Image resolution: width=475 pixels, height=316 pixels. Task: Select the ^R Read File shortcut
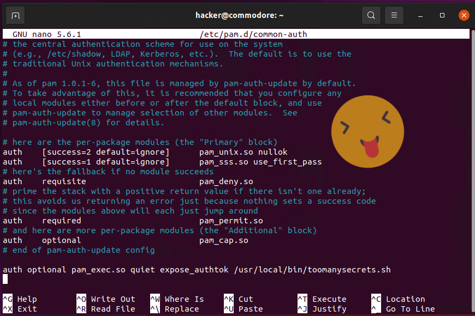coord(105,309)
